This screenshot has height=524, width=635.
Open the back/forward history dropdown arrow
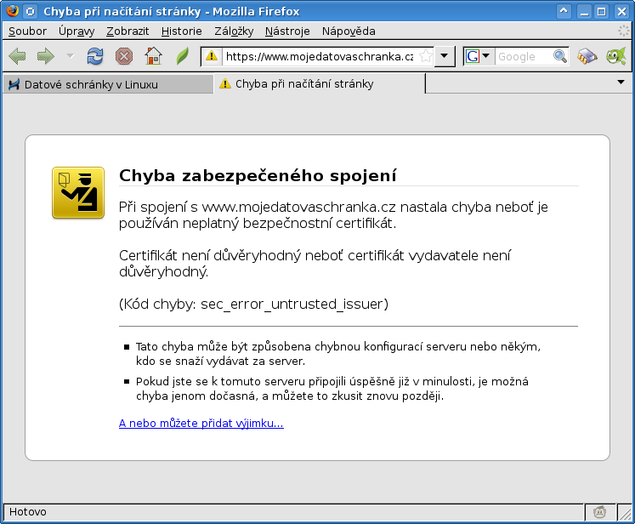click(70, 56)
